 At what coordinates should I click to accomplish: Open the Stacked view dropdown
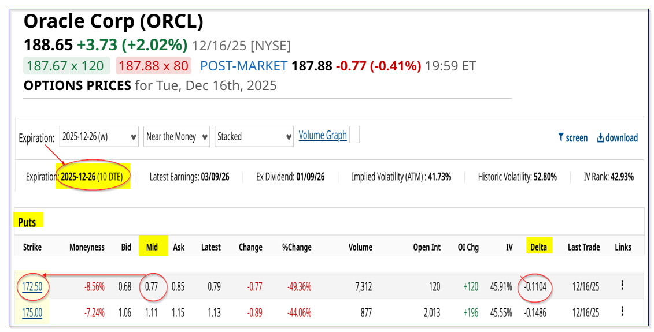pyautogui.click(x=253, y=137)
